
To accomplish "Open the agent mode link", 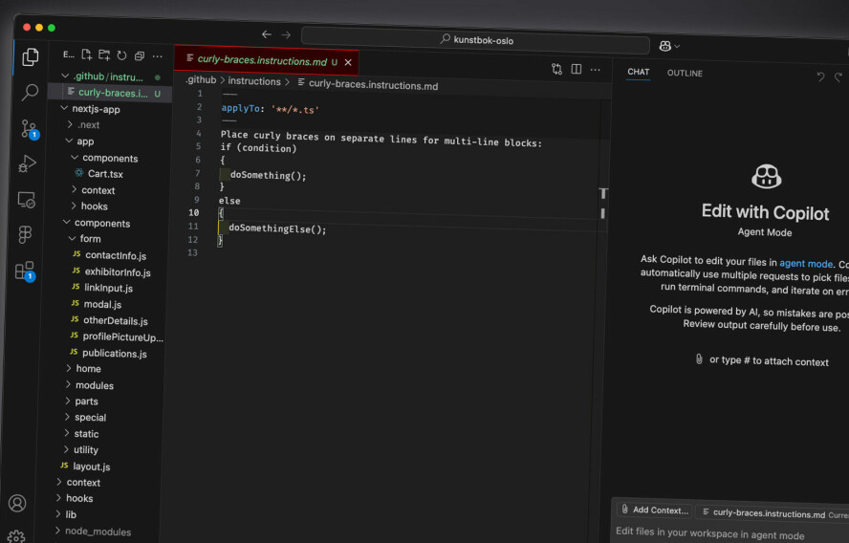I will click(806, 263).
